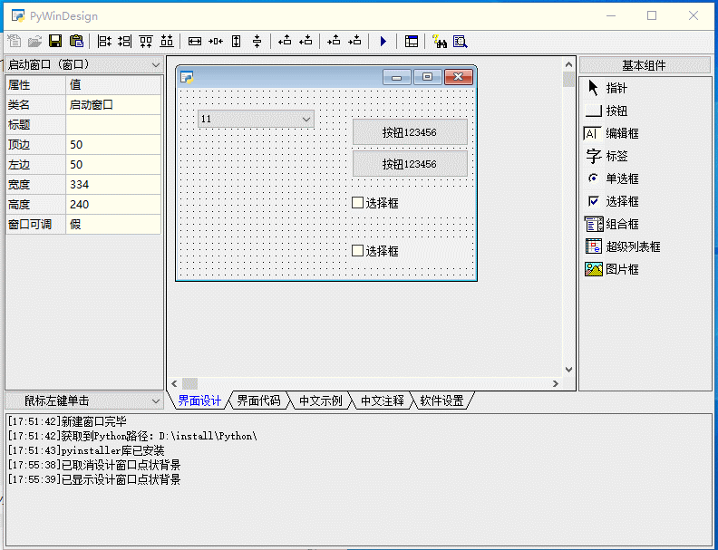Click the 左边 value 50

tap(113, 164)
